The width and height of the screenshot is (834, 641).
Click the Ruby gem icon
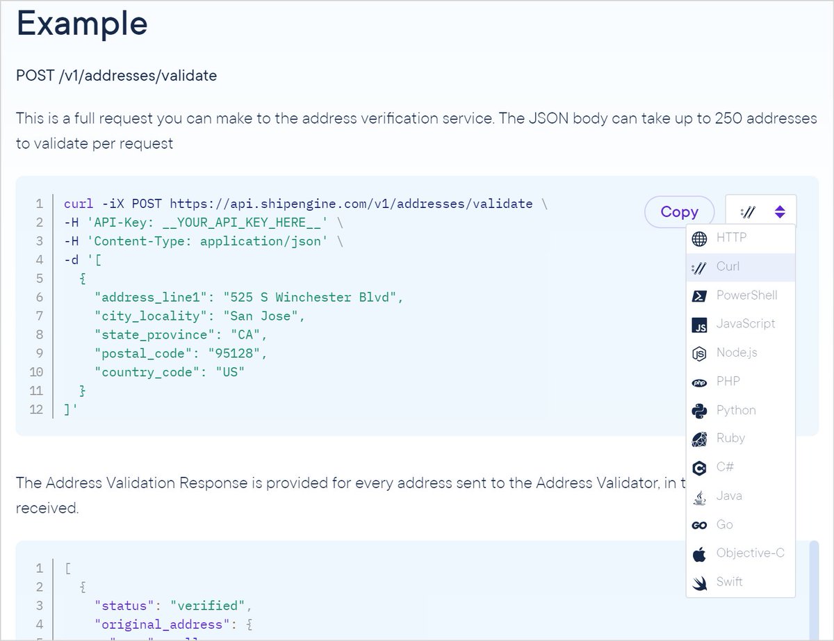pos(700,439)
